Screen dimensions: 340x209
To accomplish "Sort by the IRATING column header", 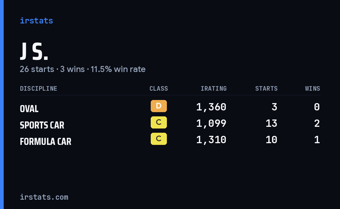I will 214,88.
